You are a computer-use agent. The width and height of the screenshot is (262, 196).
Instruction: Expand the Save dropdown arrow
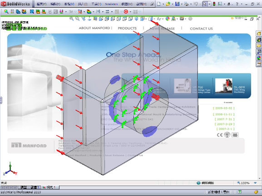click(182, 4)
